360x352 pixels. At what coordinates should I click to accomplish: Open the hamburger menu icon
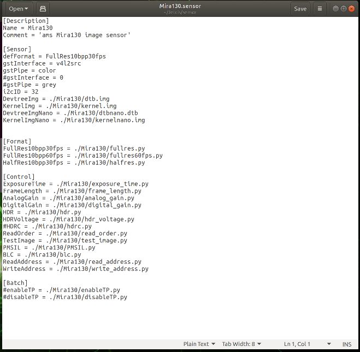320,9
